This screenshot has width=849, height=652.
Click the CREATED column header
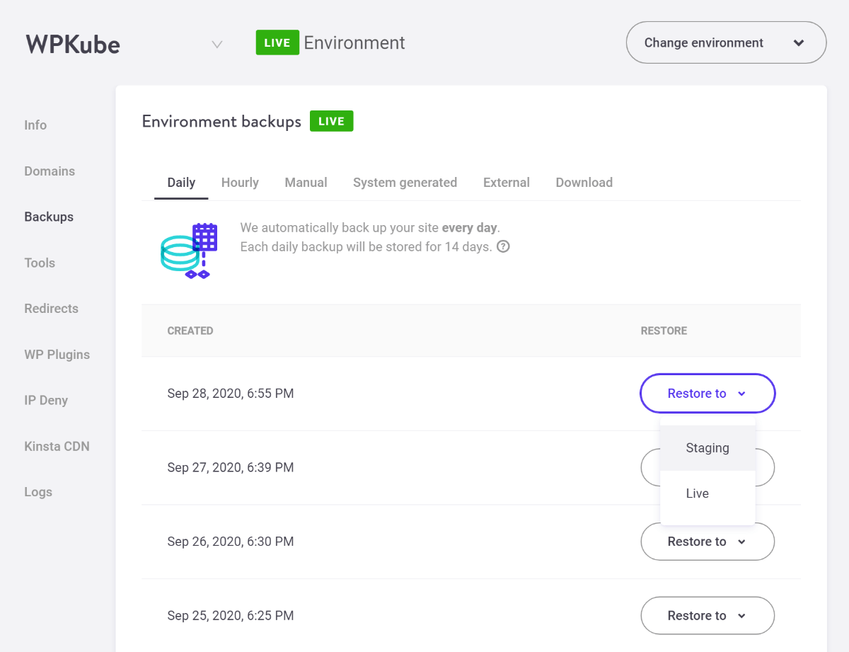(x=190, y=331)
